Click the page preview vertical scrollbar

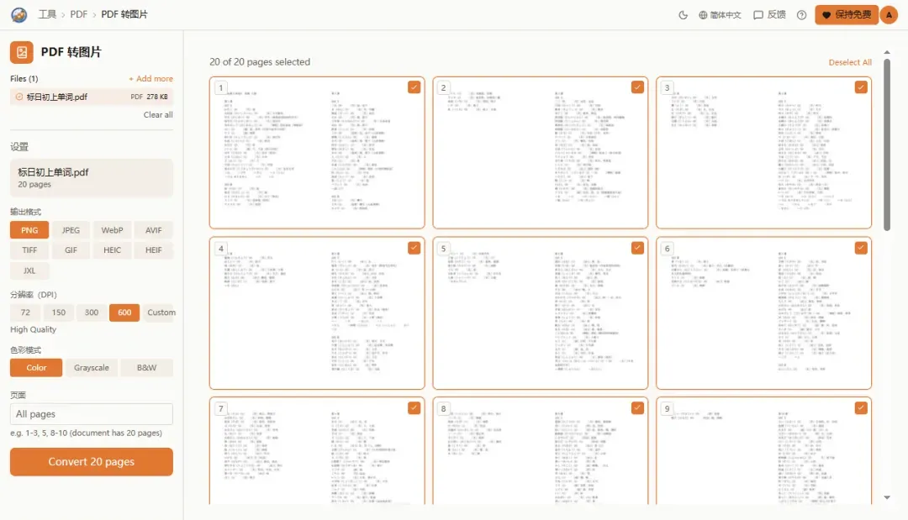pyautogui.click(x=887, y=144)
